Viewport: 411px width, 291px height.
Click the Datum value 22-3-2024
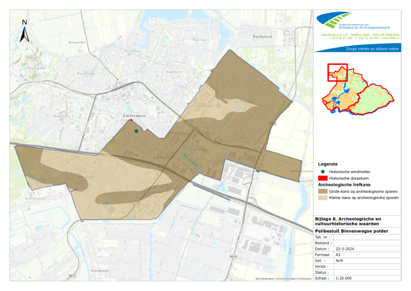tap(345, 249)
